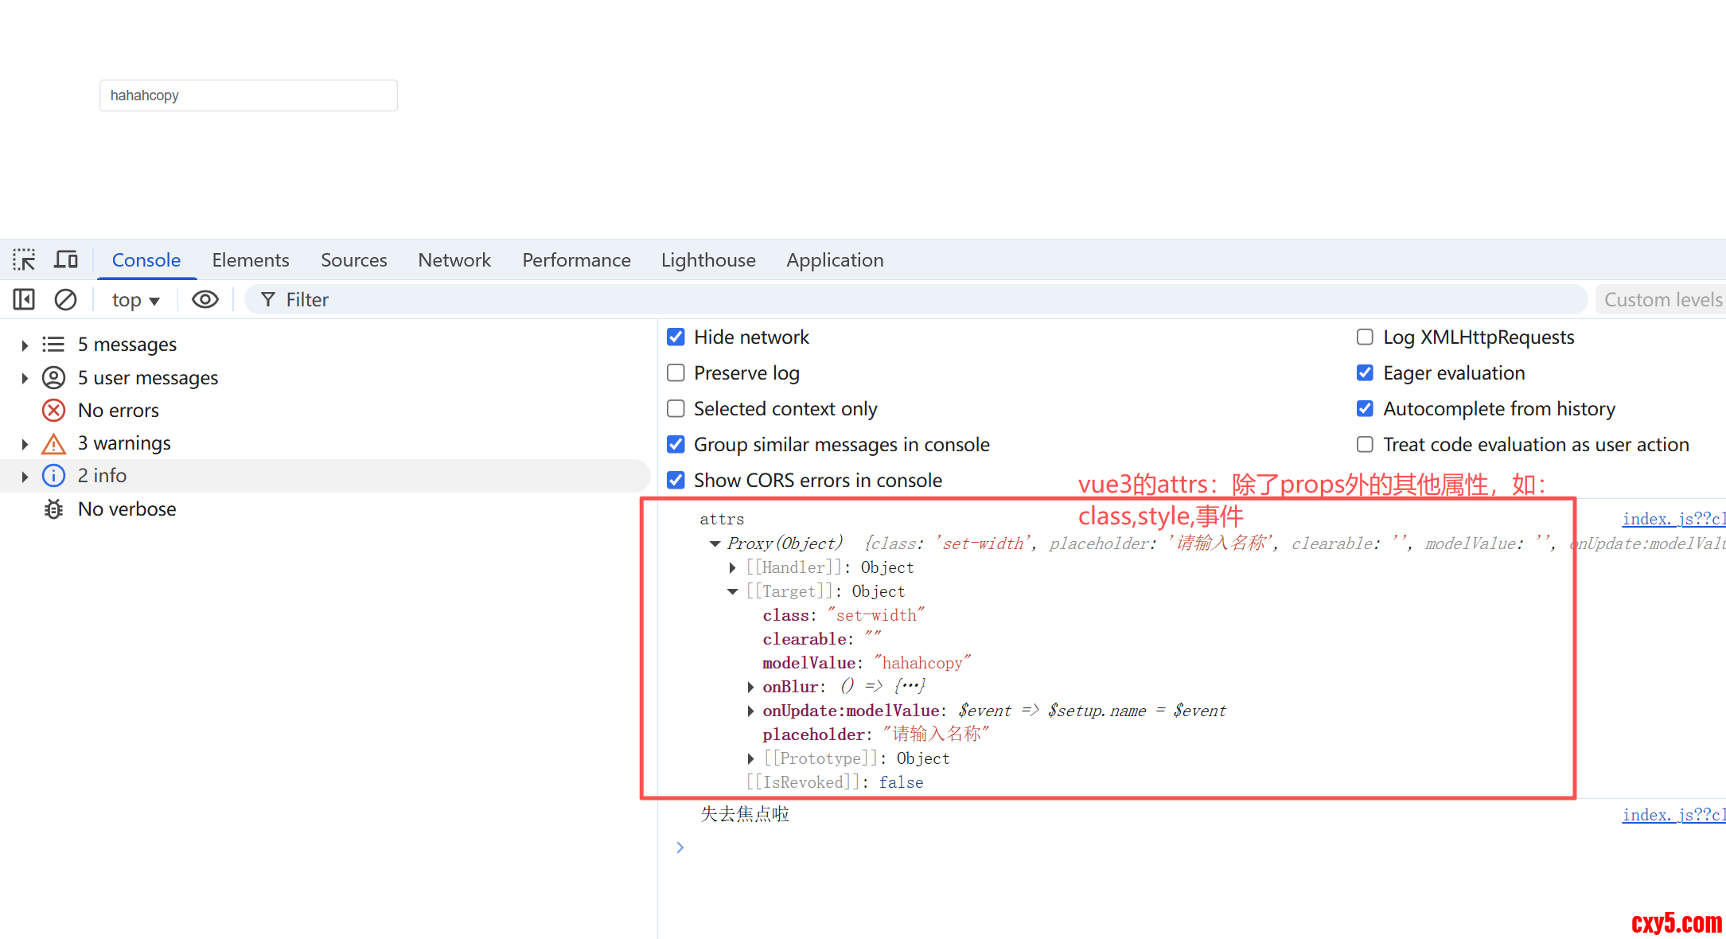
Task: Open the Custom levels button
Action: (1662, 300)
